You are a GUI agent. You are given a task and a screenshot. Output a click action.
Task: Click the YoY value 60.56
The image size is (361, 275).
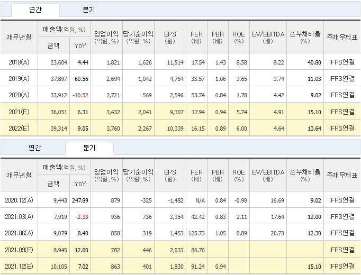(x=82, y=79)
